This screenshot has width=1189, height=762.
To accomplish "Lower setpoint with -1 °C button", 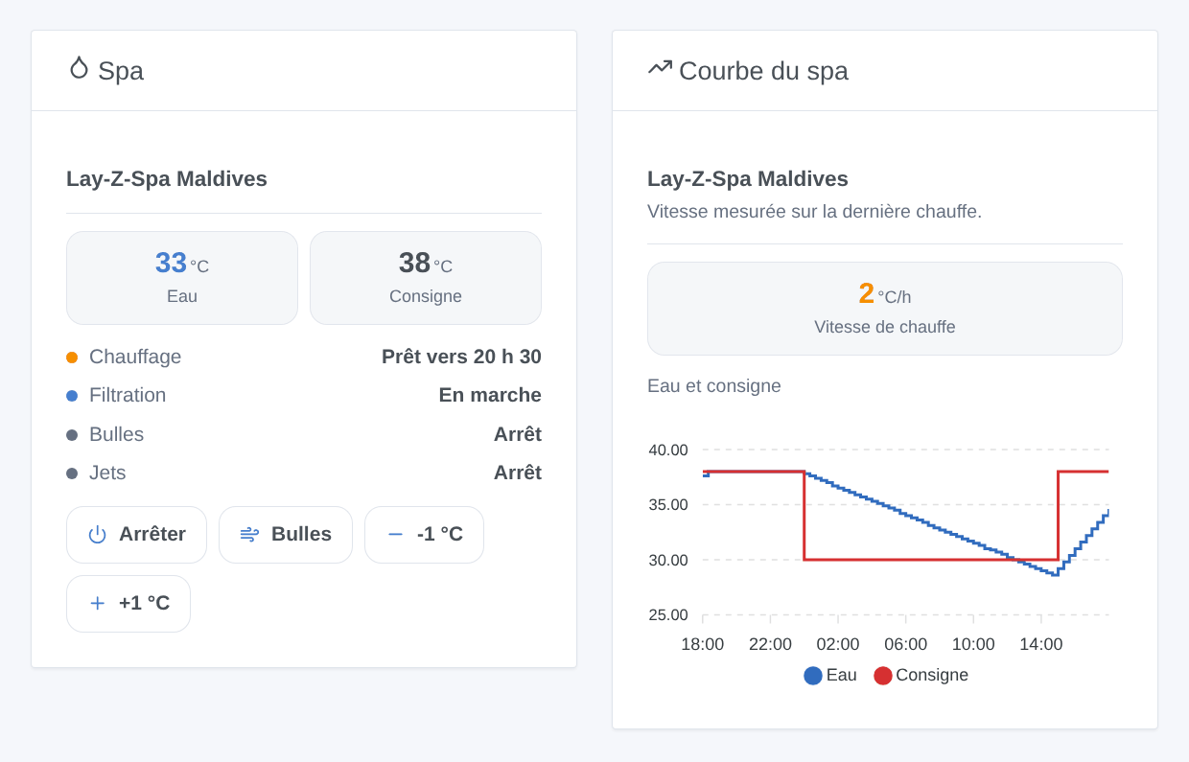I will (424, 535).
